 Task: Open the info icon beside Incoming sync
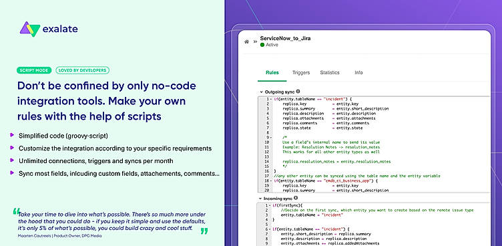tap(296, 199)
